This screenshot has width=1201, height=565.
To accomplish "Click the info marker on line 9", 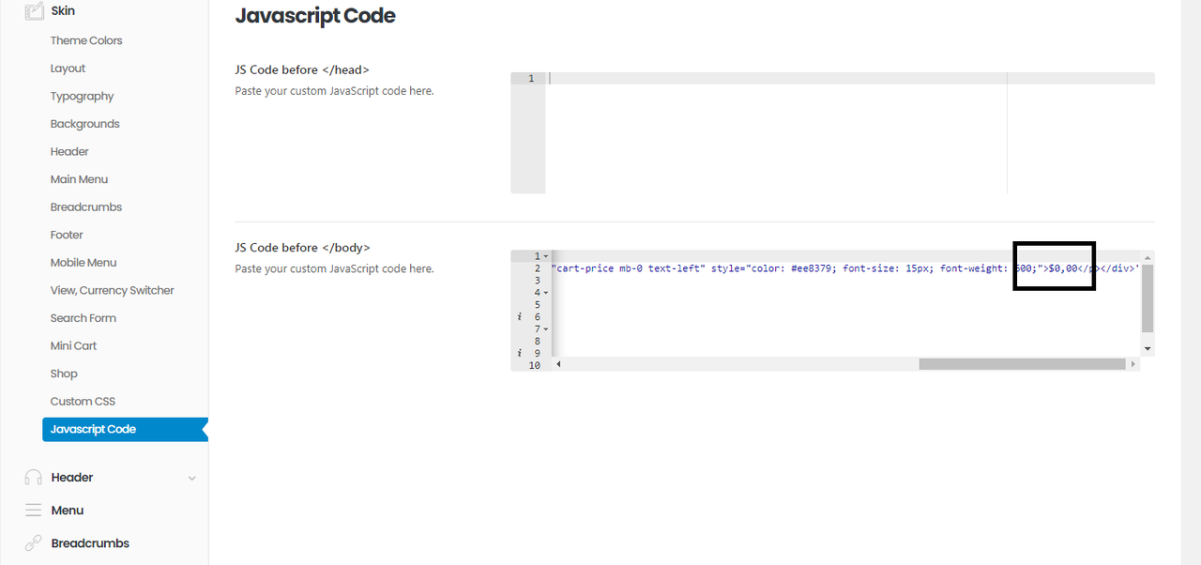I will pos(519,354).
